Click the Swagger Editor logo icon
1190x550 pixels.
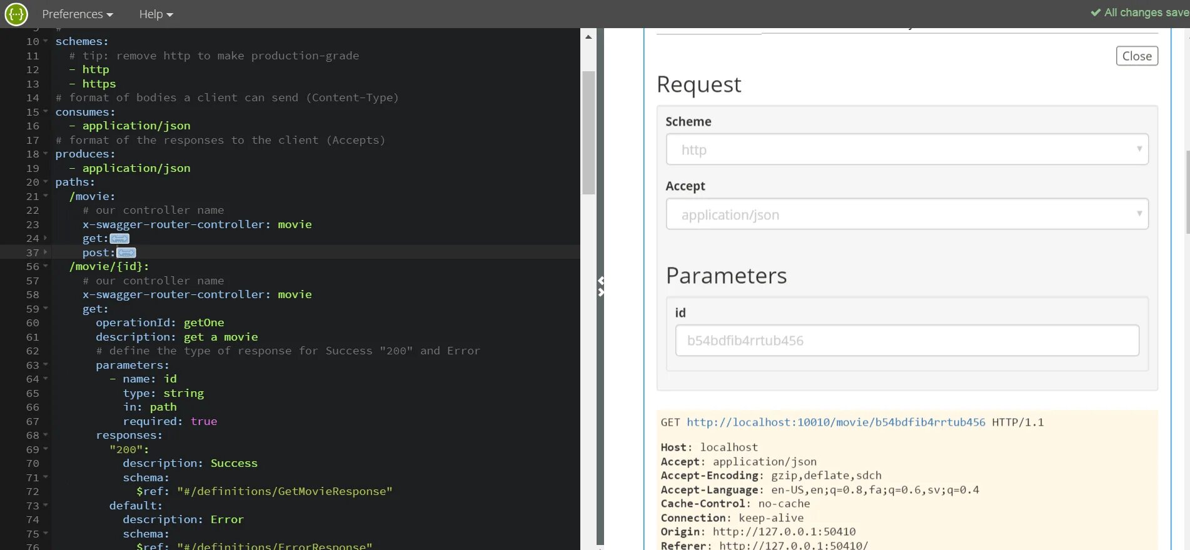[16, 14]
